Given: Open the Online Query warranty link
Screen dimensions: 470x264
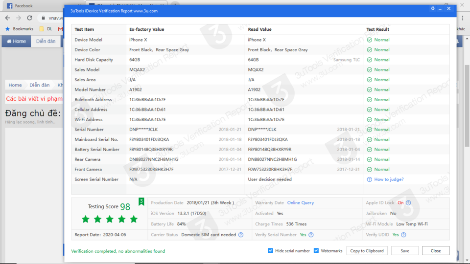Looking at the screenshot, I should point(300,202).
